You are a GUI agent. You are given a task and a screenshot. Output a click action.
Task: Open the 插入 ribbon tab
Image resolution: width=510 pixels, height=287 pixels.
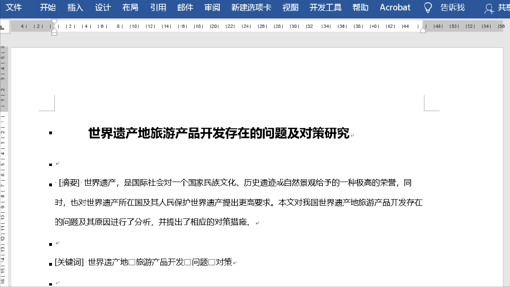(x=75, y=7)
